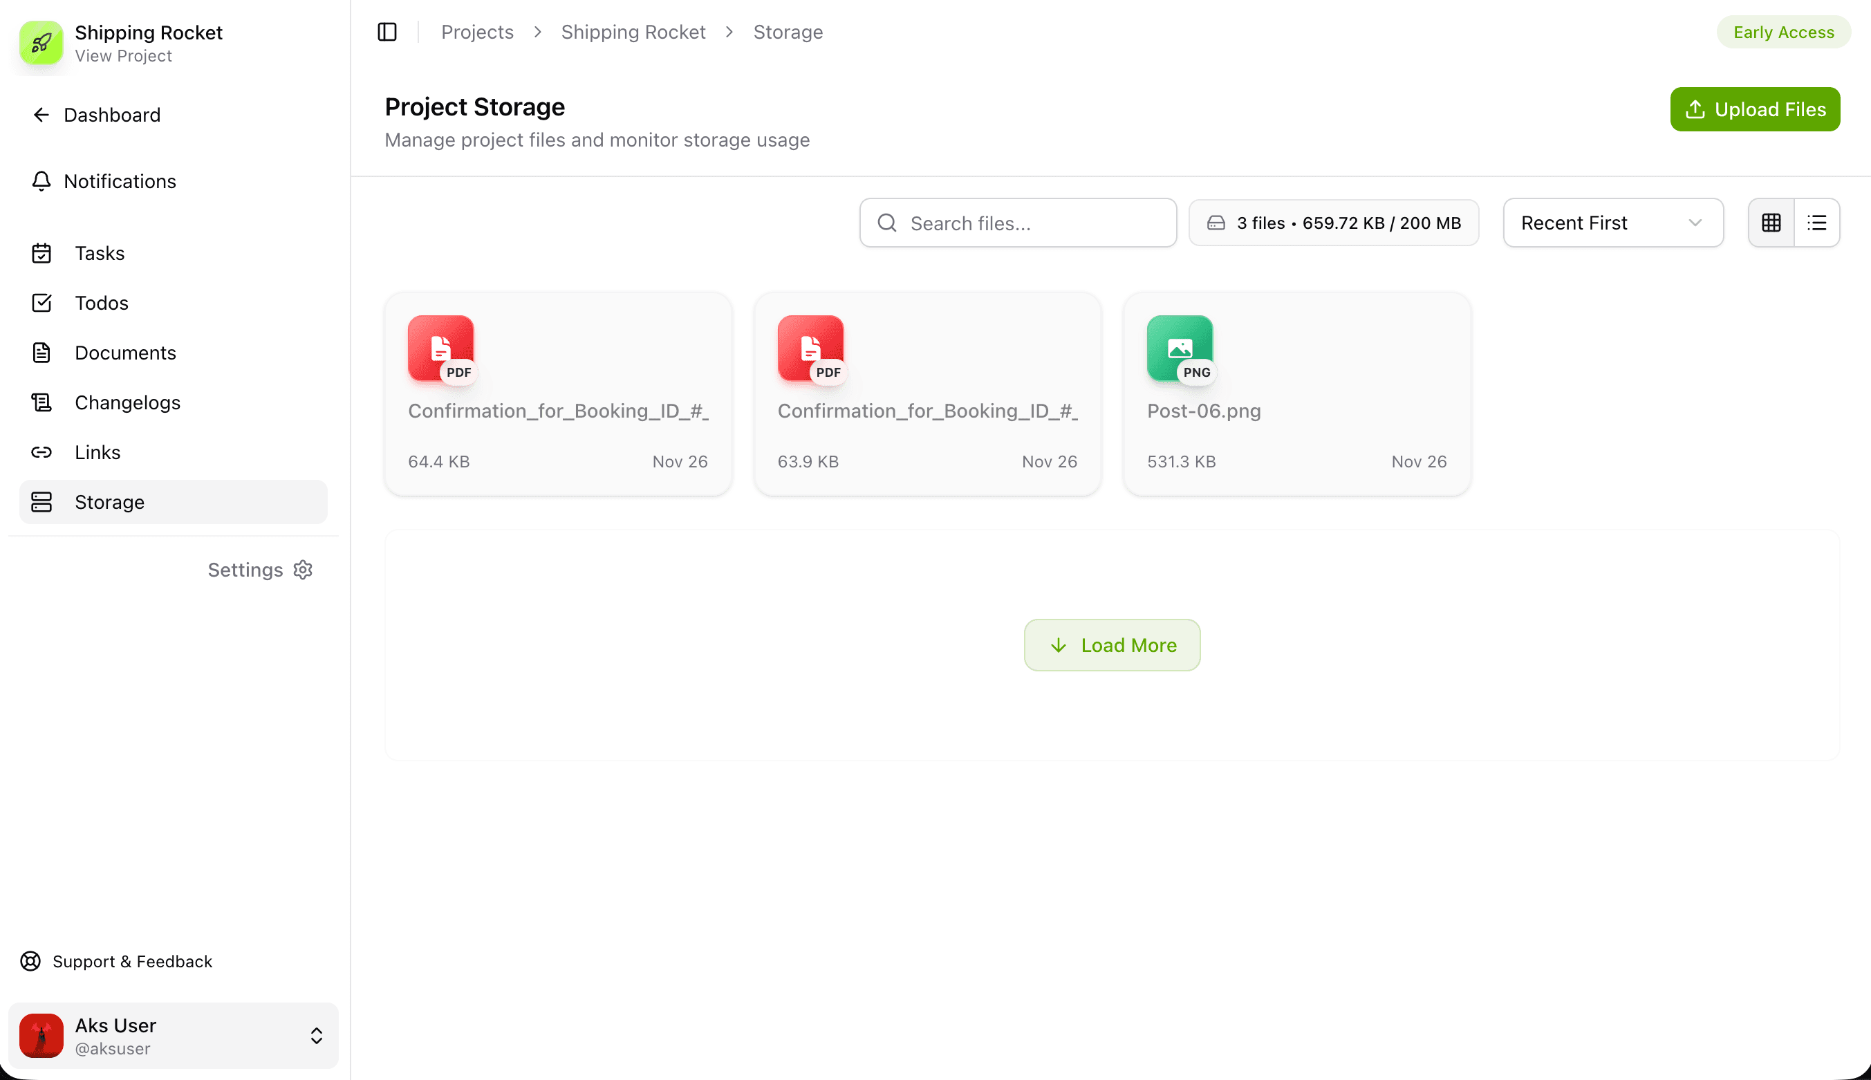Go back to Dashboard via arrow

coord(41,115)
